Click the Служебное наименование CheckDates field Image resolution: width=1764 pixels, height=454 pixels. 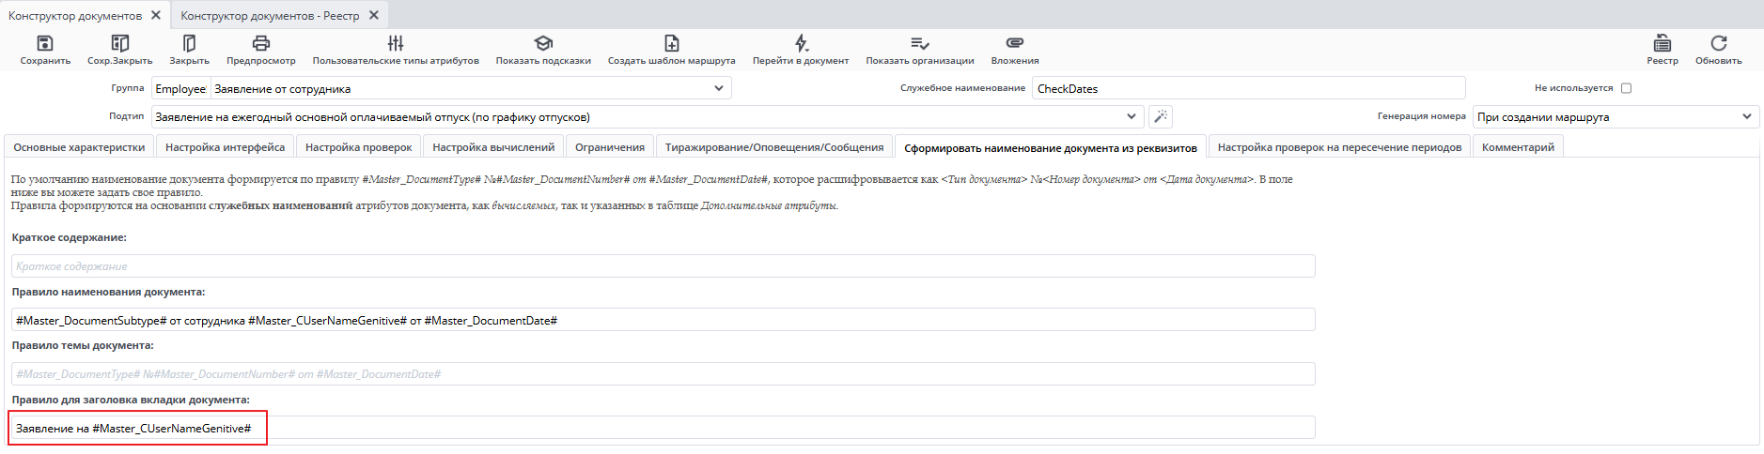click(1248, 88)
